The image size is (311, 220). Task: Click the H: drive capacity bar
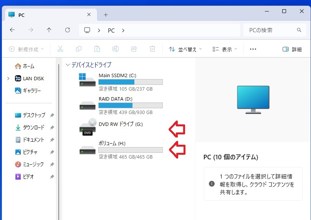coord(131,150)
